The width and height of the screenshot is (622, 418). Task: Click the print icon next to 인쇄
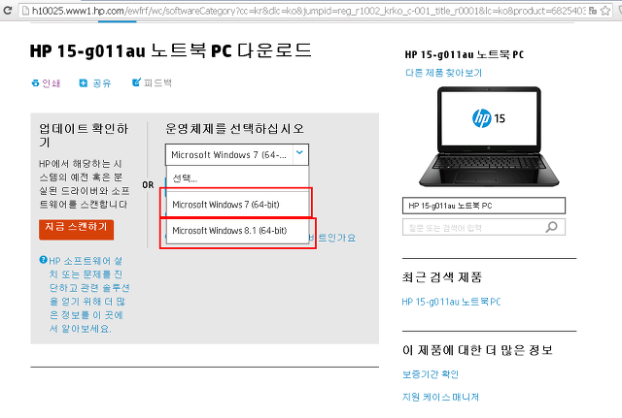coord(35,83)
